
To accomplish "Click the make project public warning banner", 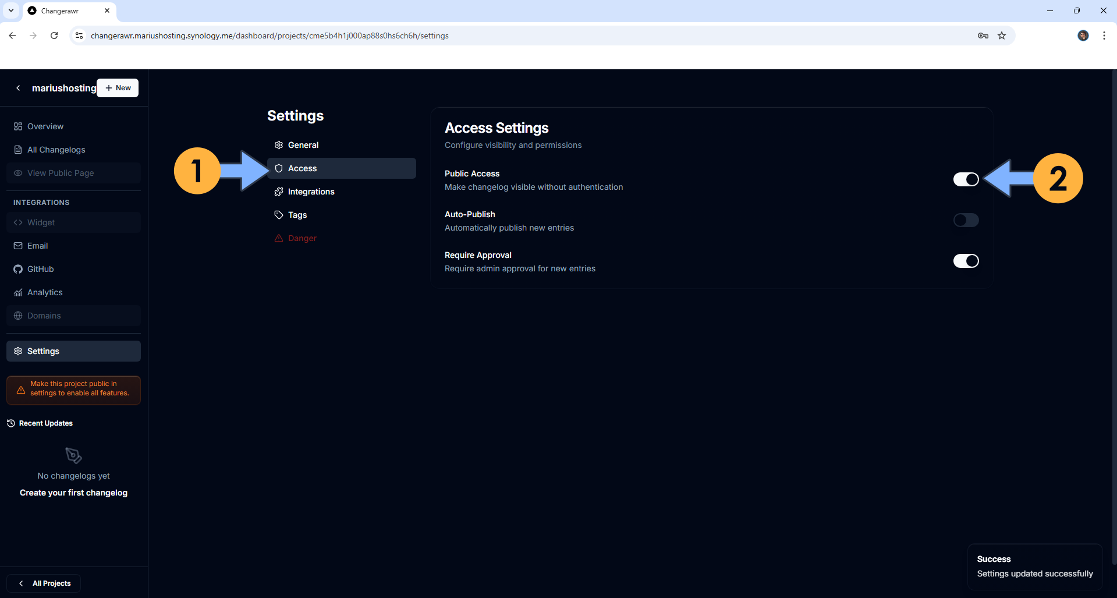I will tap(73, 390).
